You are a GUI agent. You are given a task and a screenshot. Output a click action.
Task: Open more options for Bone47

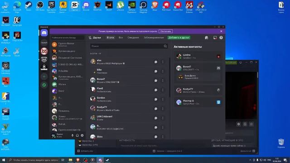pos(163,81)
